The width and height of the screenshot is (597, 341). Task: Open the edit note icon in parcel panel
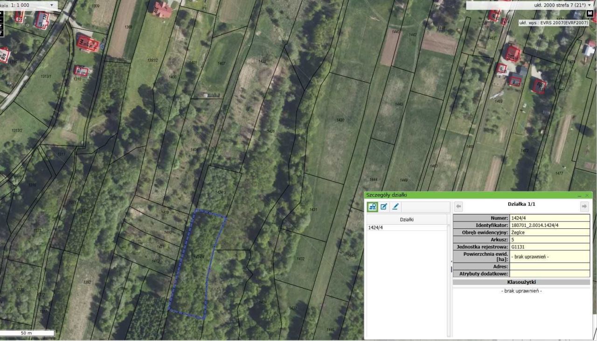[384, 207]
